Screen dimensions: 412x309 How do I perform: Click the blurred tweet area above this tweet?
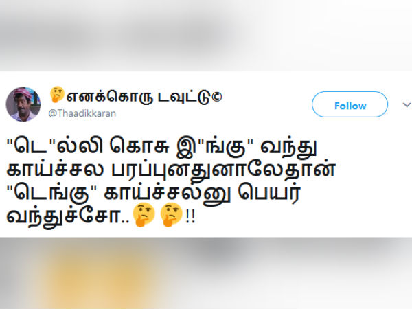click(x=206, y=36)
